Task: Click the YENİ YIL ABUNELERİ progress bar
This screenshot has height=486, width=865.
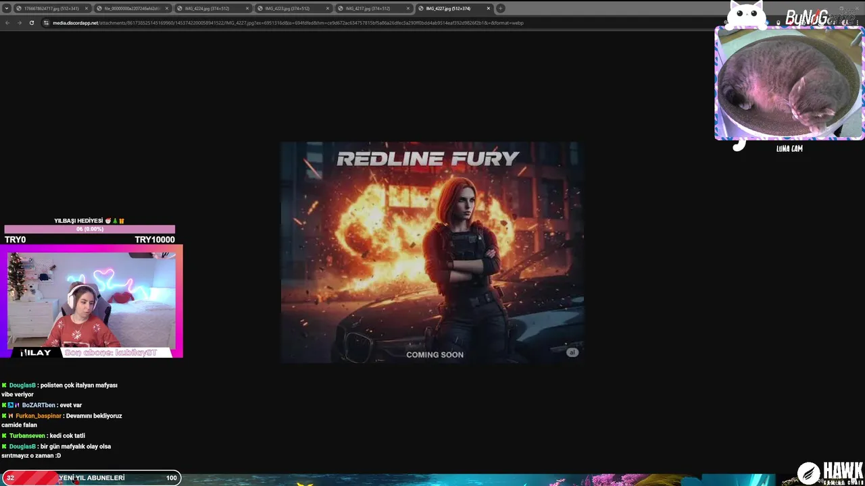Action: [91, 478]
